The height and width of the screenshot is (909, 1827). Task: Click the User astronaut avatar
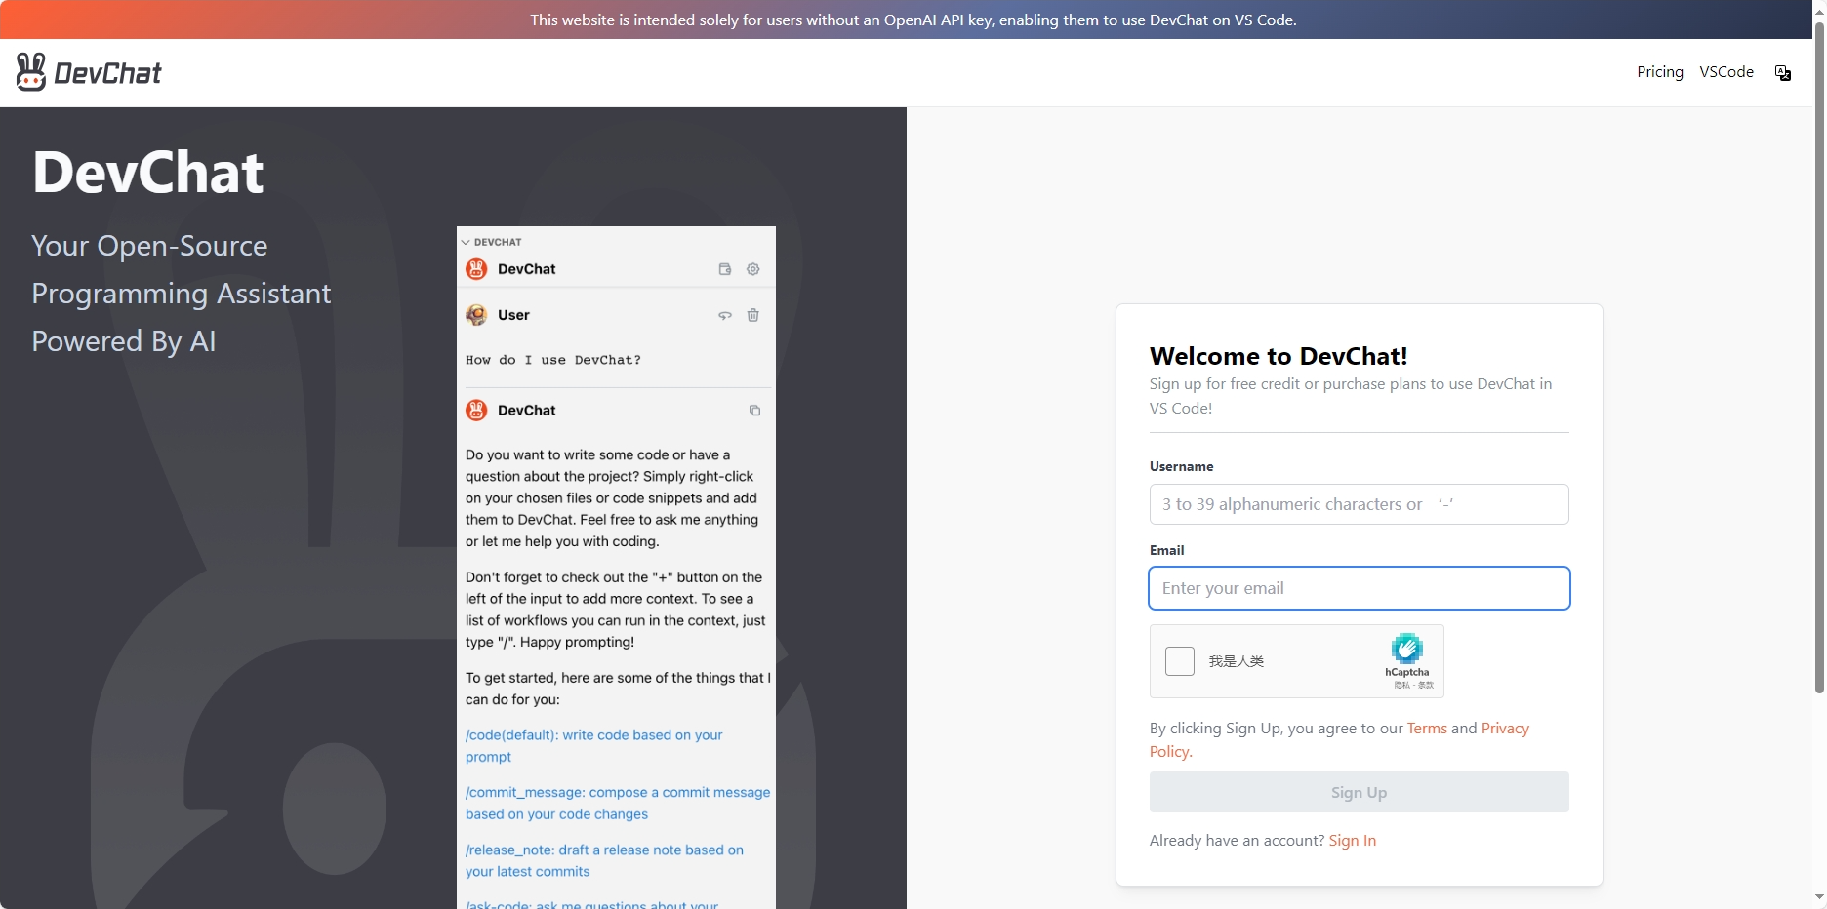pyautogui.click(x=476, y=315)
